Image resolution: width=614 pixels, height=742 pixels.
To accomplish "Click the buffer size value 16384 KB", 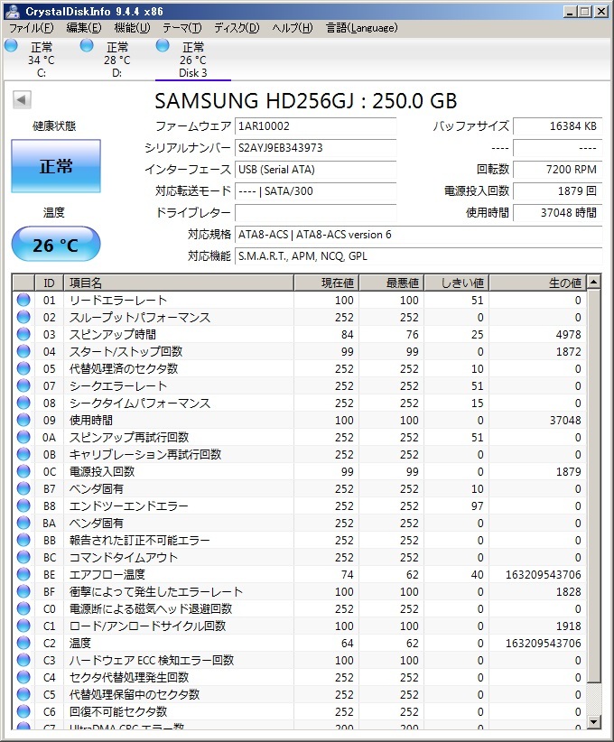I will (558, 126).
